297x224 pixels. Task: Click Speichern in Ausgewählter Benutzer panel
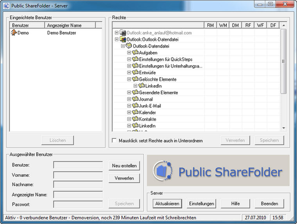coord(124,203)
